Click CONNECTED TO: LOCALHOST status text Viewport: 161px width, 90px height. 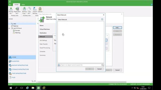pyautogui.click(x=118, y=84)
